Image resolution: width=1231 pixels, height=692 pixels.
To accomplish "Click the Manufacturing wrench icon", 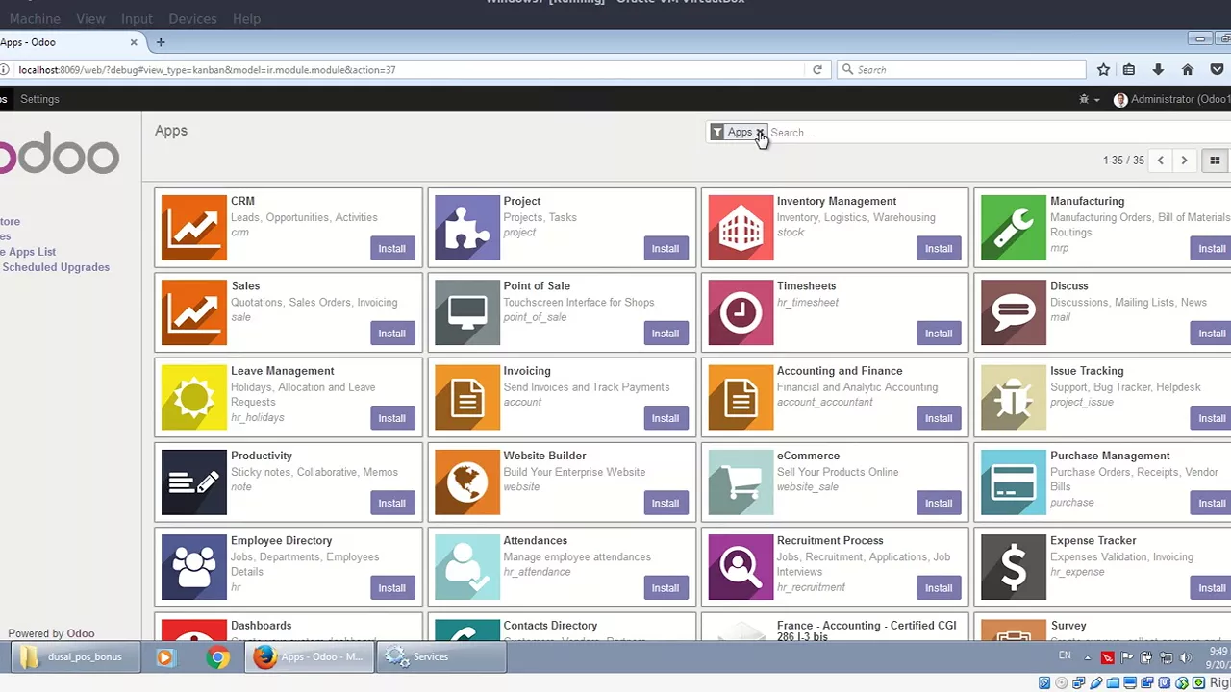I will (1014, 228).
